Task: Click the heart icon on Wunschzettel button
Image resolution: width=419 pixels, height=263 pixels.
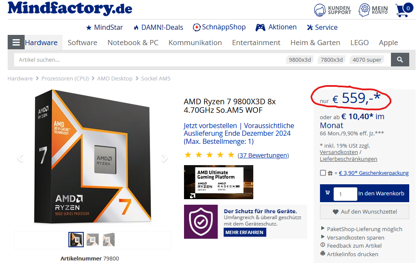Action: click(x=336, y=212)
